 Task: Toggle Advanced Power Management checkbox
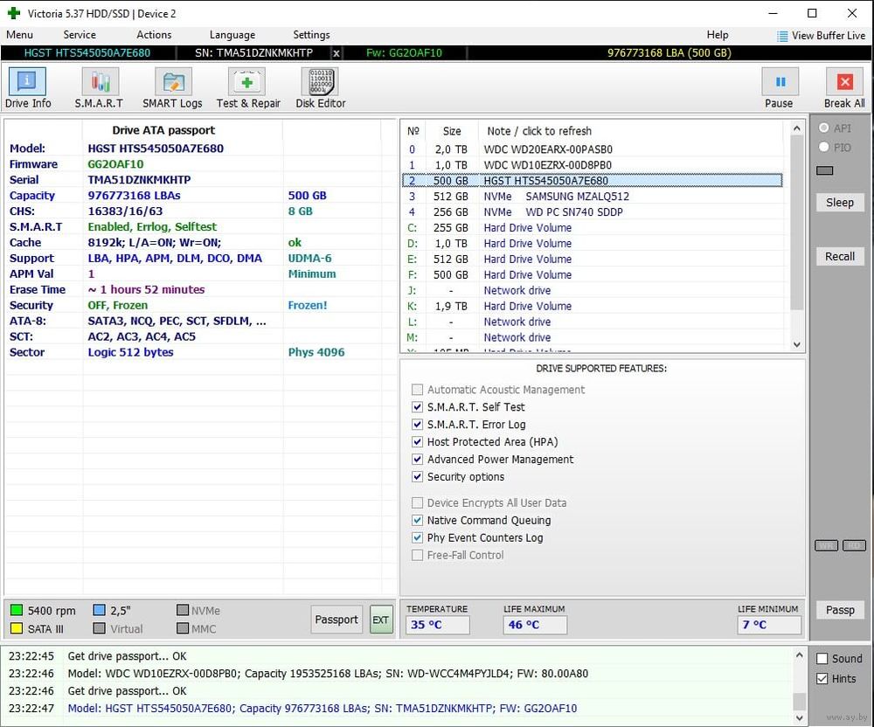[x=417, y=459]
